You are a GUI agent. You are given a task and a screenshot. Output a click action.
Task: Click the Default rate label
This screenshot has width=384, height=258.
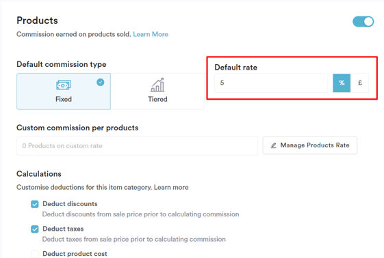pos(236,68)
